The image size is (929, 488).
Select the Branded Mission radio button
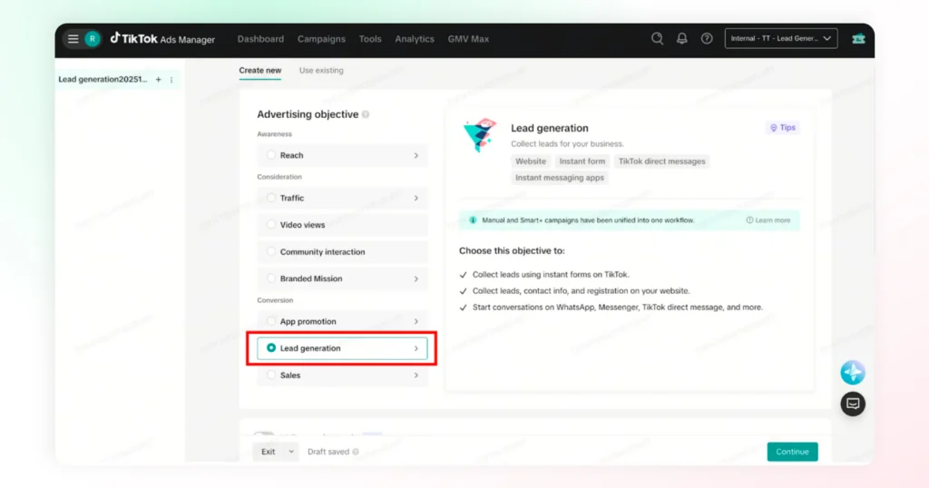click(x=270, y=278)
